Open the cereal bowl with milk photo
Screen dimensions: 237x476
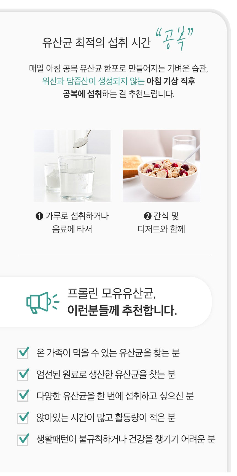(161, 166)
